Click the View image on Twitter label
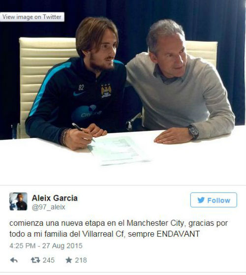 32,17
